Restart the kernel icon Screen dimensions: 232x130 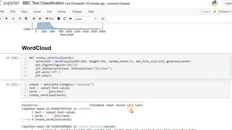pos(65,18)
